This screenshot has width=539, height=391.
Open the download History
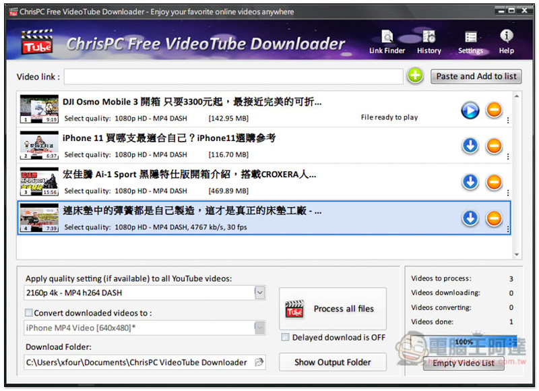(x=429, y=40)
